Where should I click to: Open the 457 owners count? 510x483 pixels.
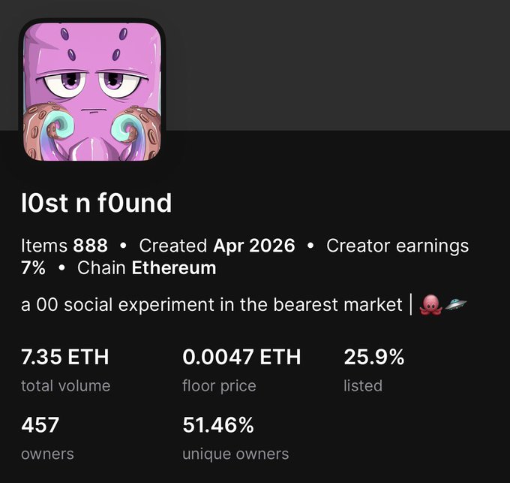point(40,426)
